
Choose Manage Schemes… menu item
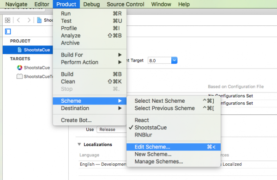174,161
